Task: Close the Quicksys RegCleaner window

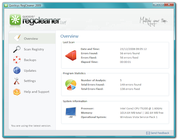Action: 169,4
